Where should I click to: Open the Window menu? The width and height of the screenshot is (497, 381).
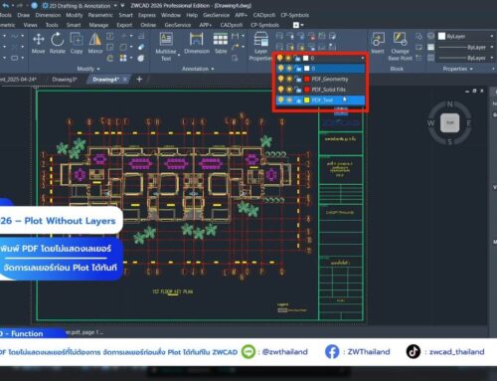[x=171, y=15]
